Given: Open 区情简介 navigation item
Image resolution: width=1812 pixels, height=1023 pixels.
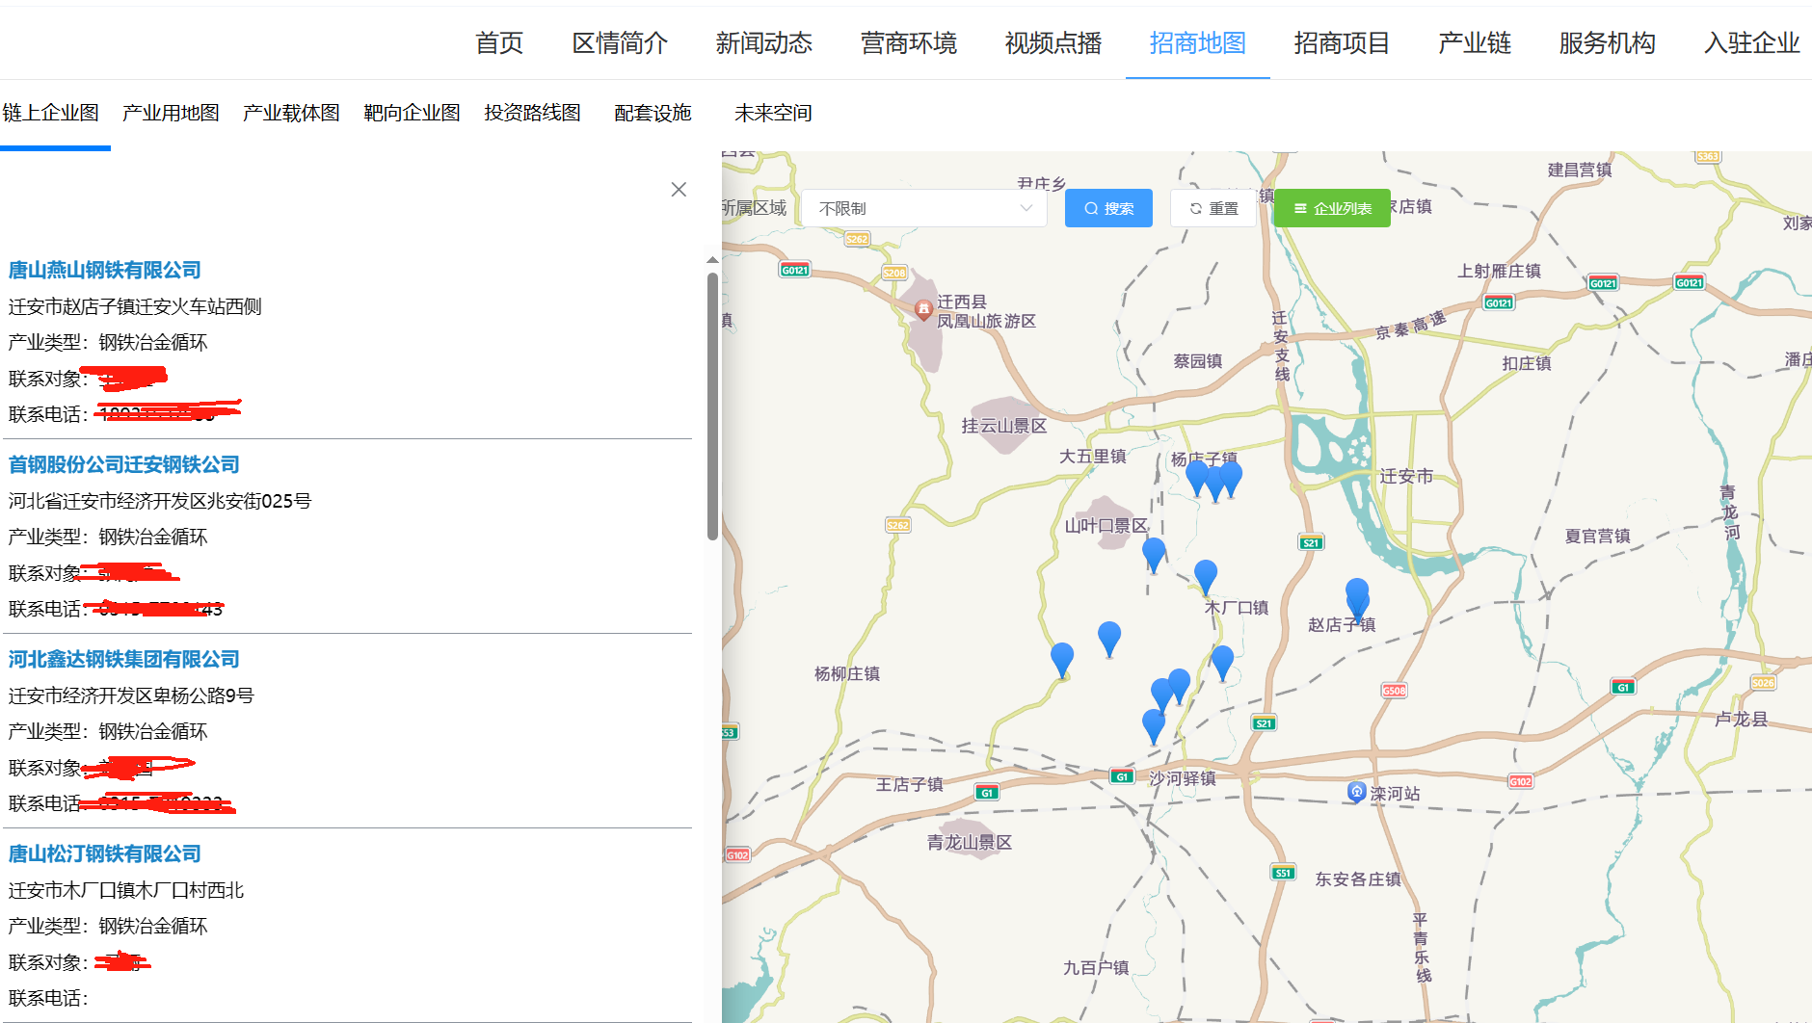Looking at the screenshot, I should [620, 43].
